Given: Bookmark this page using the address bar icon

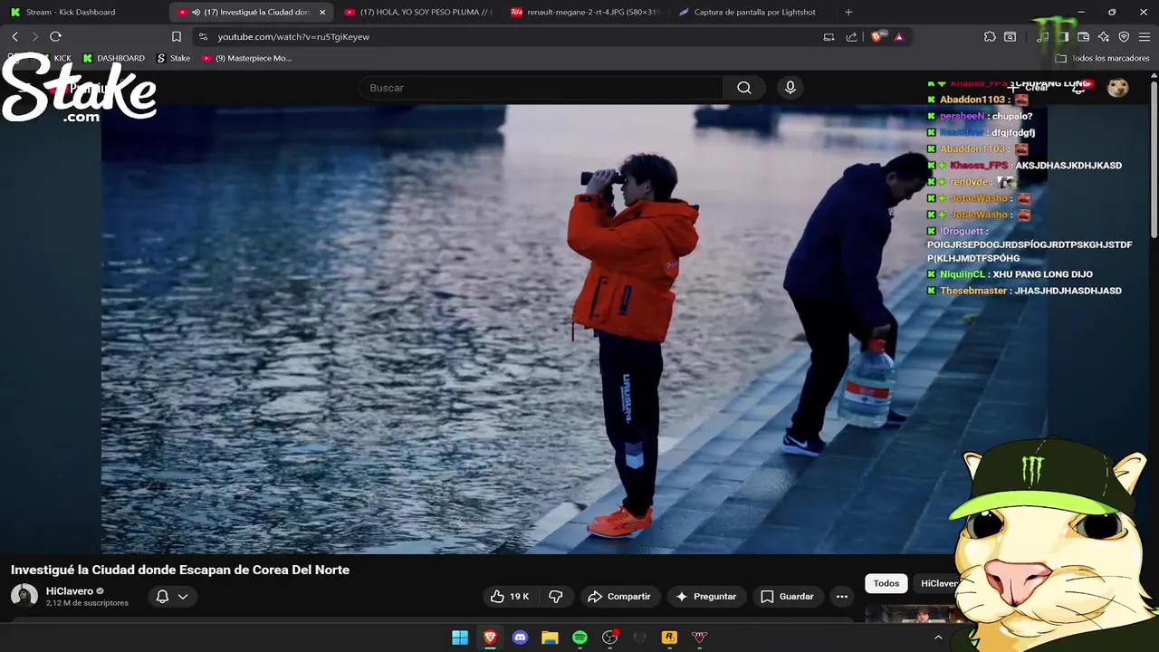Looking at the screenshot, I should (177, 37).
